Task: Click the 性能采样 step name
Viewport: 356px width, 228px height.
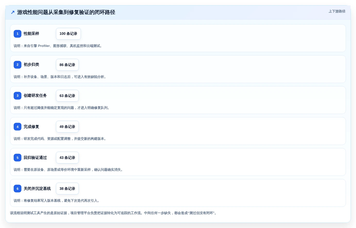Action: point(31,34)
